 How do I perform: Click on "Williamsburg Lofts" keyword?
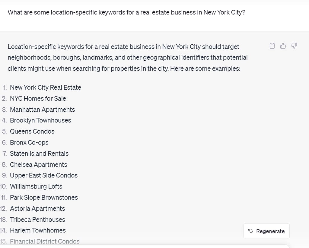pos(36,186)
